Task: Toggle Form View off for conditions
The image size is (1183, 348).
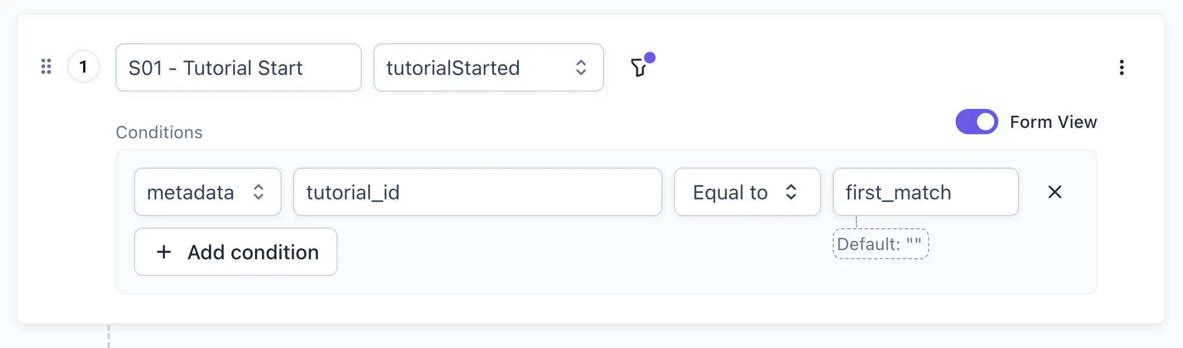Action: [x=976, y=122]
